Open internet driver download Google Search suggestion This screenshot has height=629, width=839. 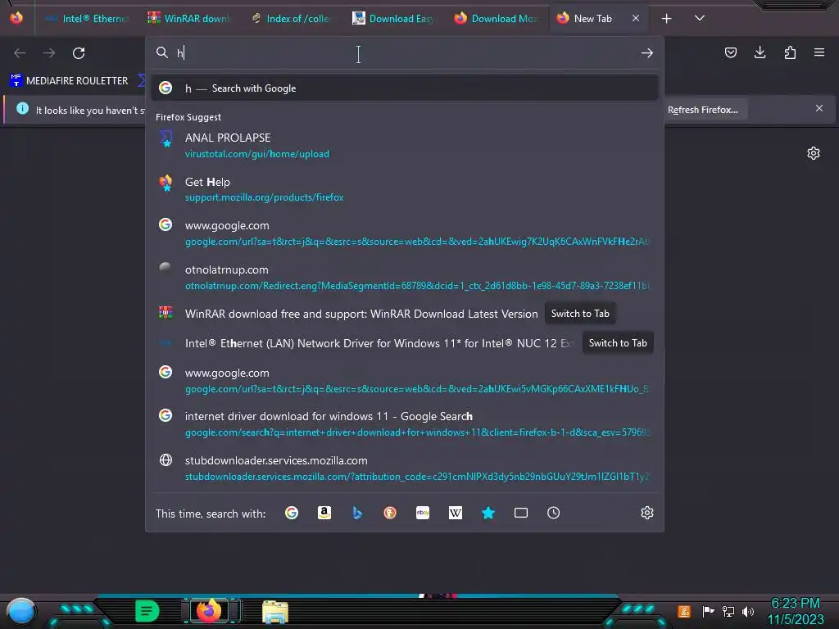[405, 424]
